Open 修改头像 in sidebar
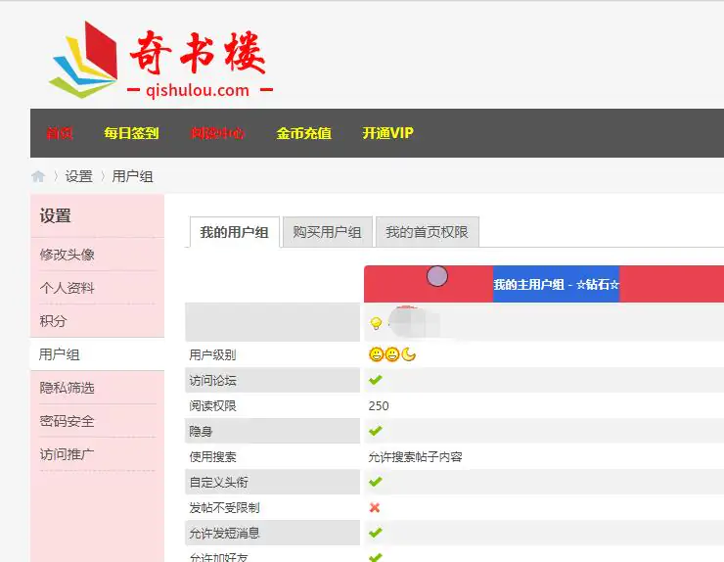The width and height of the screenshot is (724, 562). coord(67,255)
